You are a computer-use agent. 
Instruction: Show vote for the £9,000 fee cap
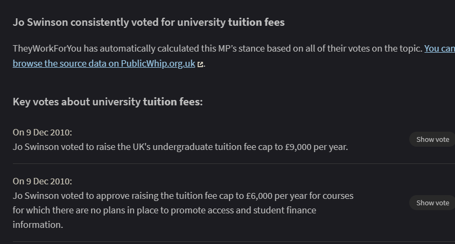pos(432,139)
